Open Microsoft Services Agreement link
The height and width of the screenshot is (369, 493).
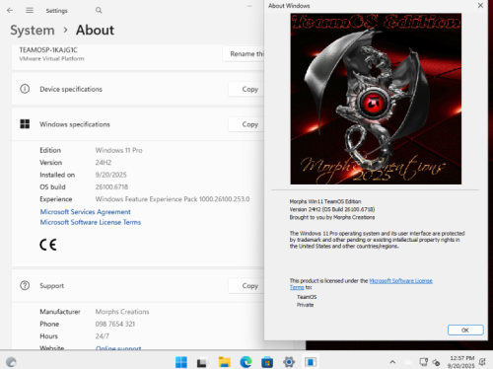point(86,212)
